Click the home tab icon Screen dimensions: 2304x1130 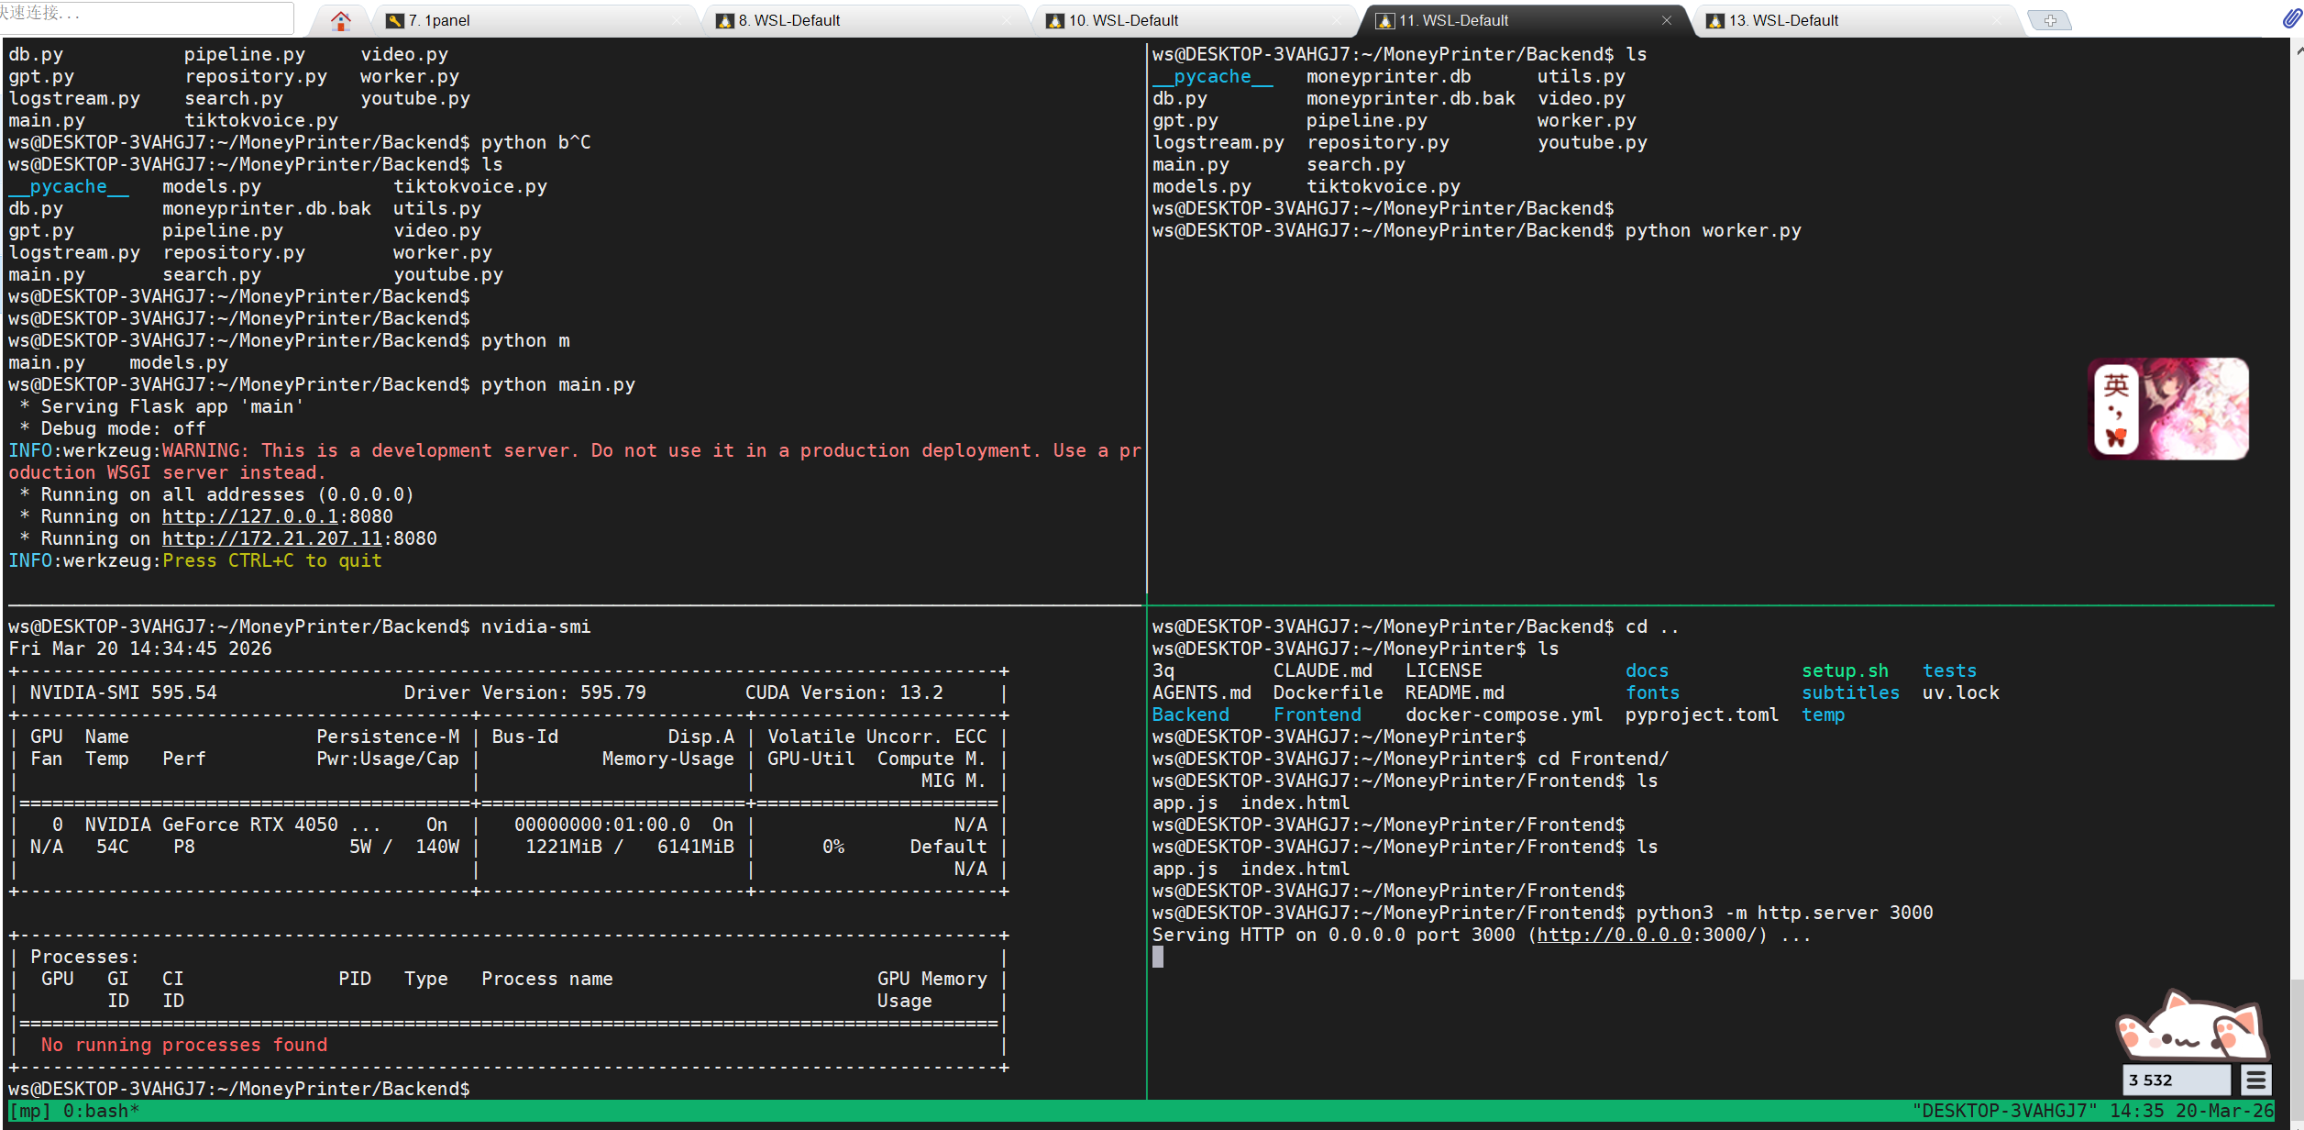[x=341, y=20]
